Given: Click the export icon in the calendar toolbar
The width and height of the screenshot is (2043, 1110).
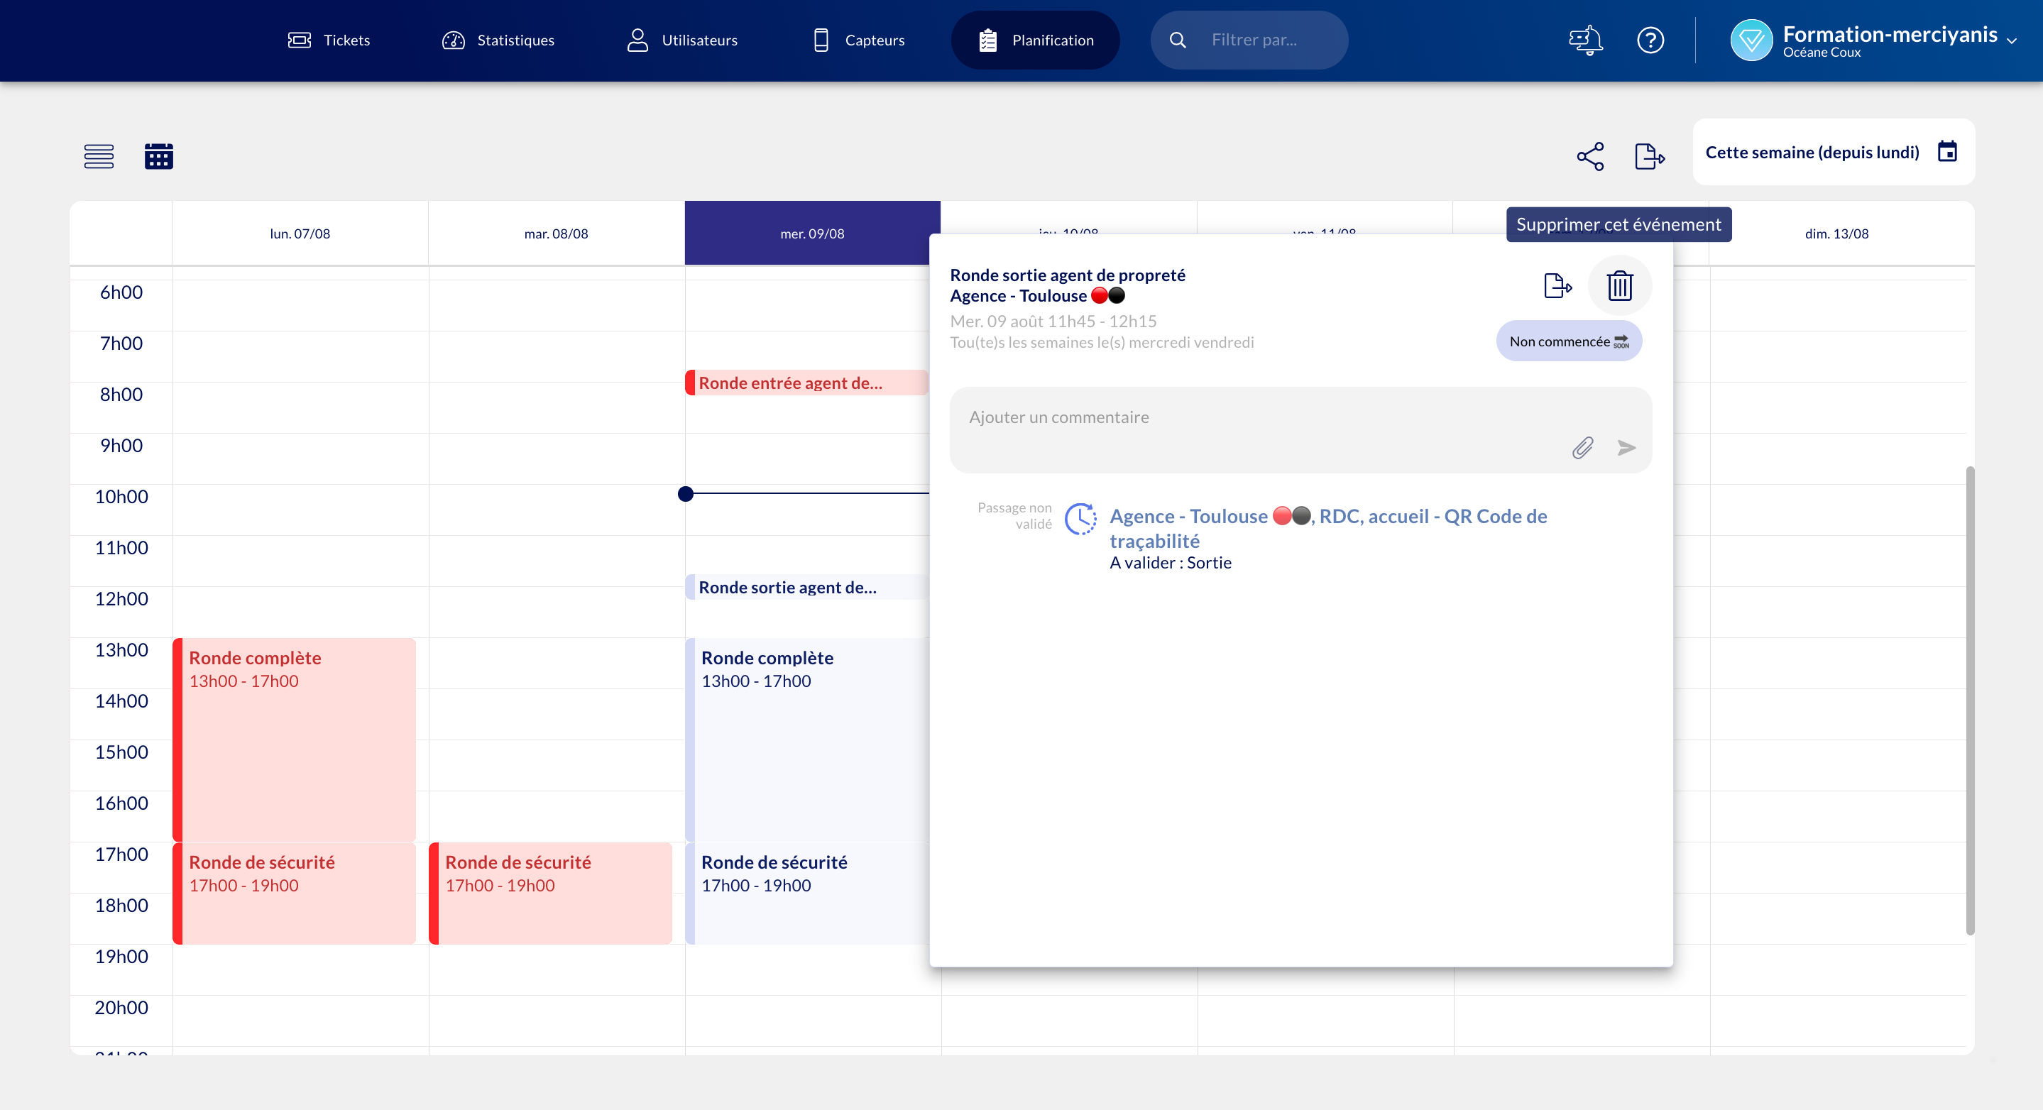Looking at the screenshot, I should pos(1649,156).
